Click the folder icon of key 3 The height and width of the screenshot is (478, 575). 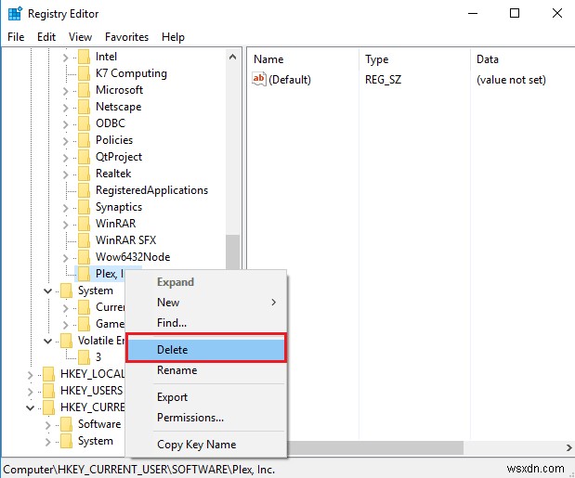point(84,357)
